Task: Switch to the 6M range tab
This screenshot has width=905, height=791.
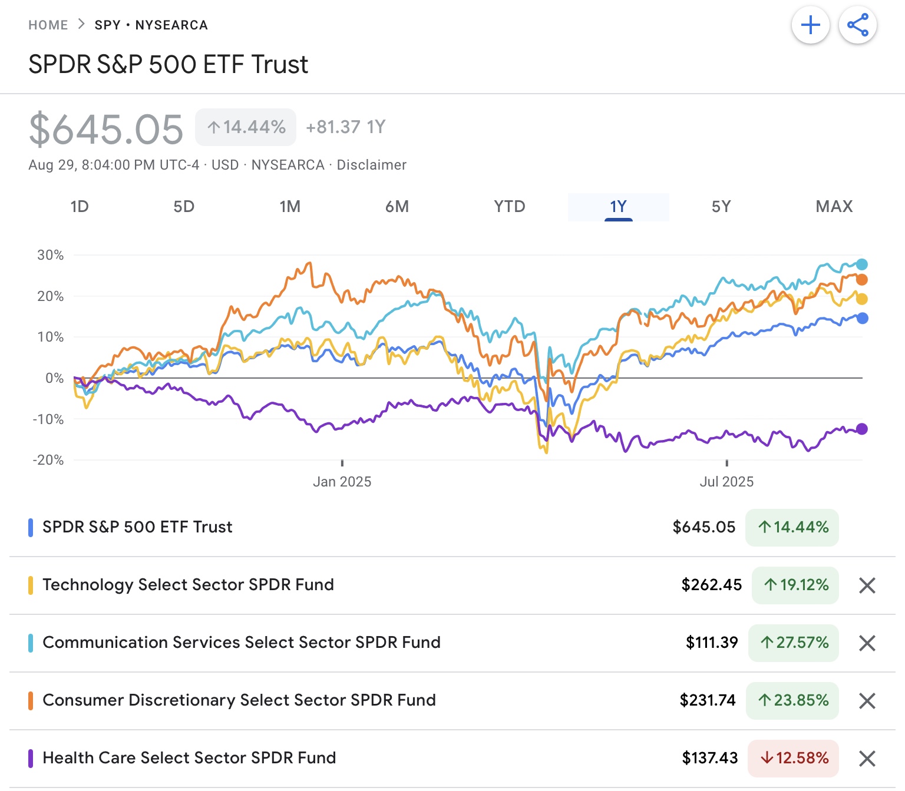Action: [x=397, y=207]
